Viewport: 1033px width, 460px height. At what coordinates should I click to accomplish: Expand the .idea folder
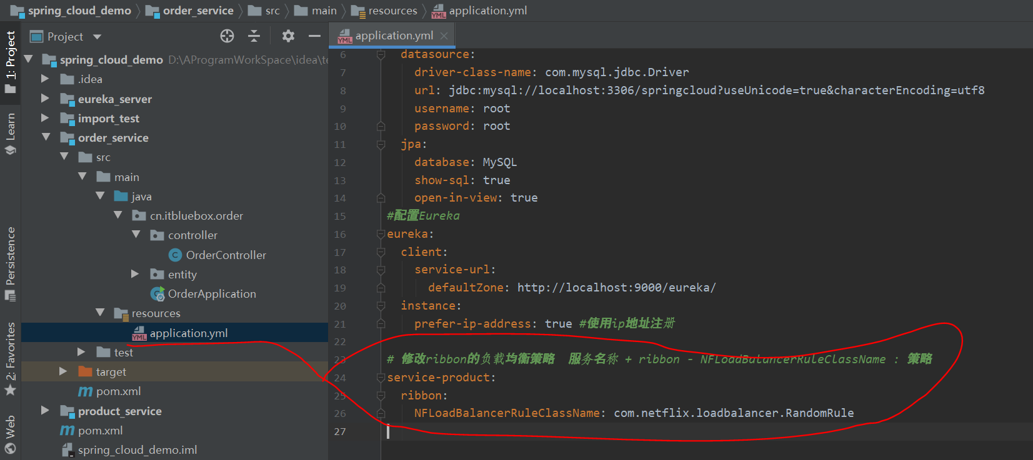tap(45, 79)
